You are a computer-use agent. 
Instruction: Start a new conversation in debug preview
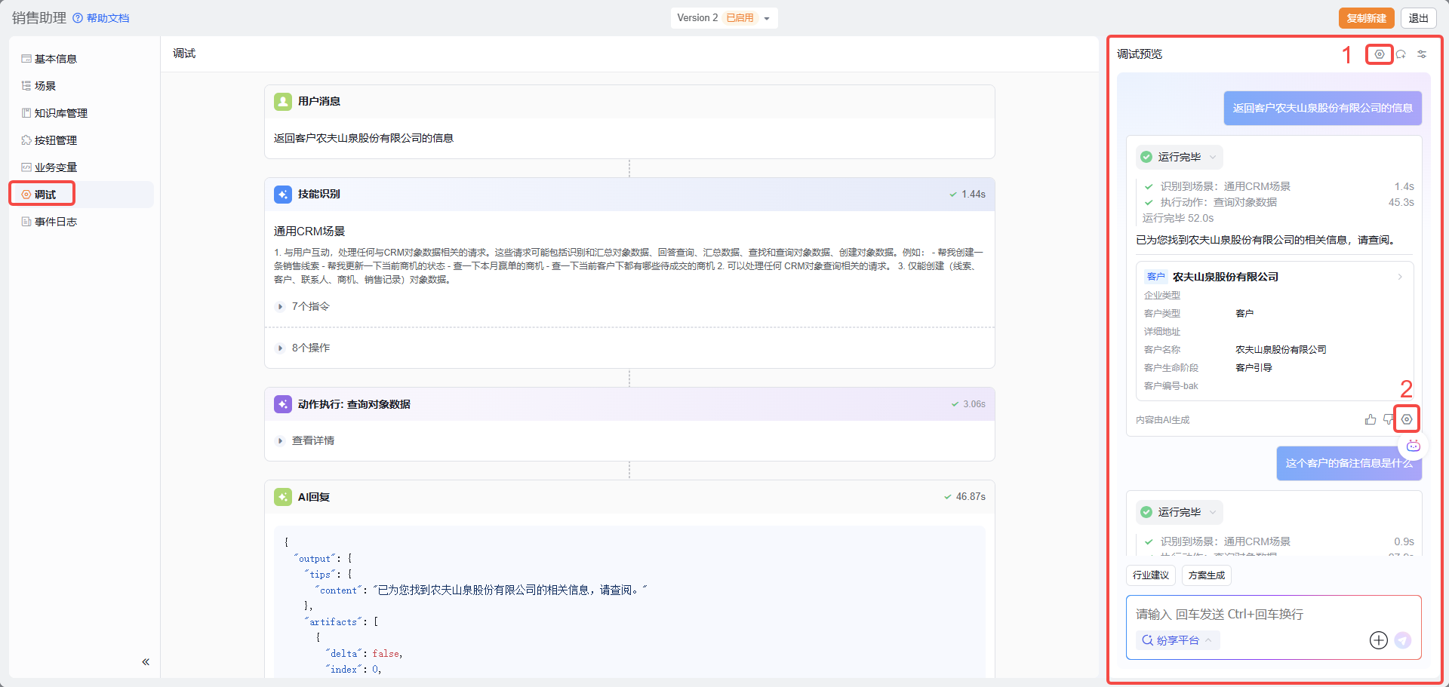point(1401,54)
